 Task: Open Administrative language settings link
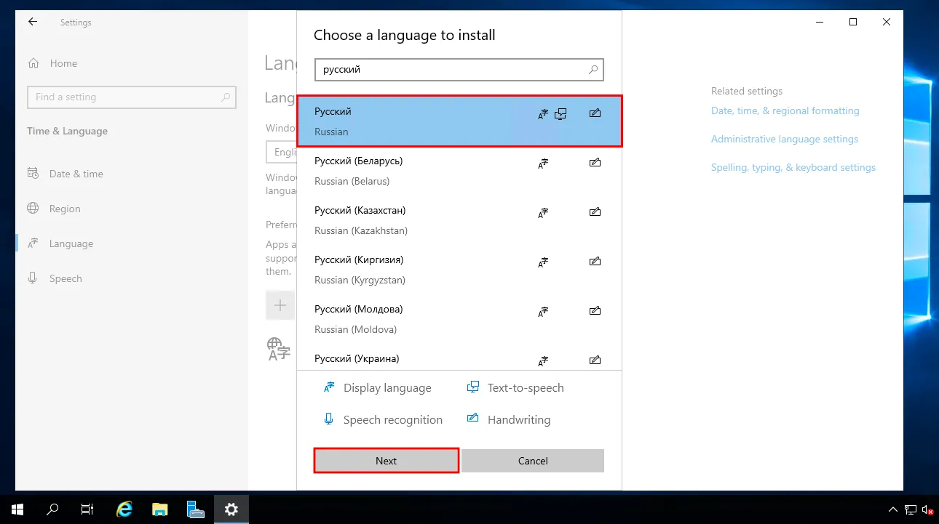(784, 140)
